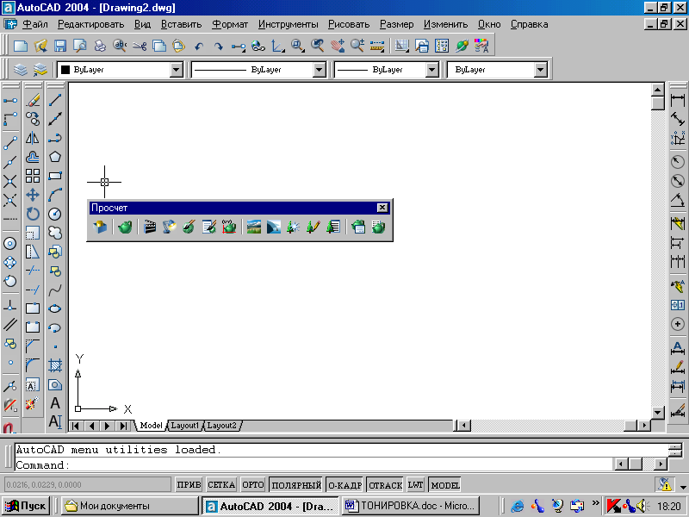Viewport: 689px width, 517px height.
Task: Expand the linetype ByLayer dropdown
Action: [x=319, y=70]
